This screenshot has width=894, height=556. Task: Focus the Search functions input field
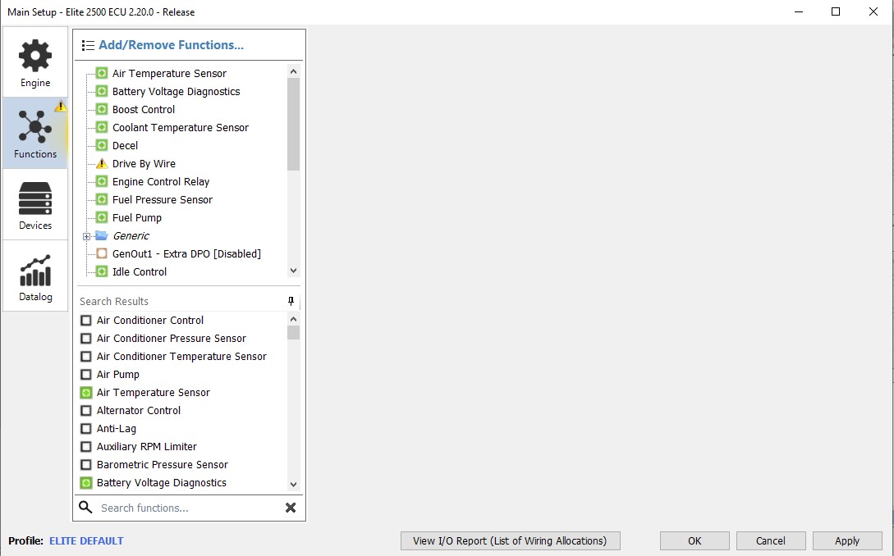[190, 508]
